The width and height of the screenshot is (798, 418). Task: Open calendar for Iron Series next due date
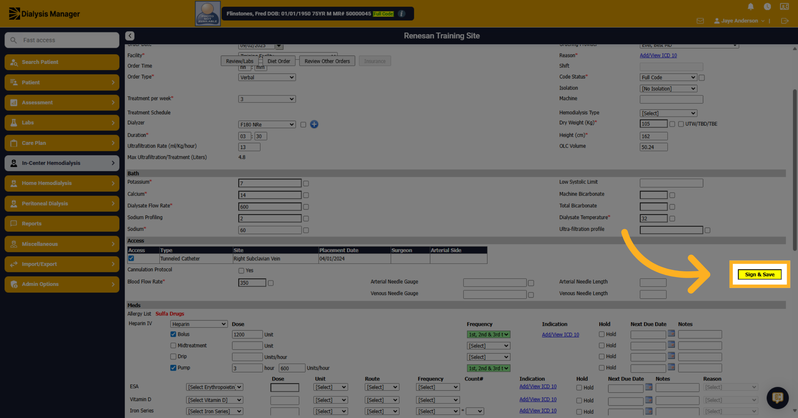coord(649,411)
